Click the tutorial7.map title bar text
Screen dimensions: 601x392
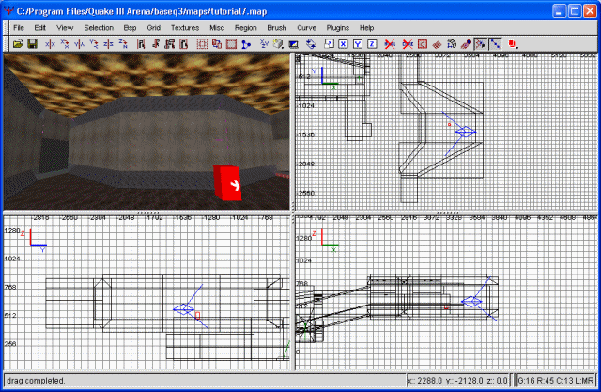click(142, 11)
